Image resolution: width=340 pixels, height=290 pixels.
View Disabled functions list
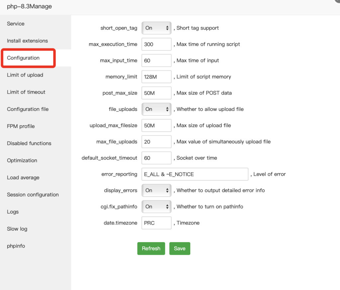29,144
